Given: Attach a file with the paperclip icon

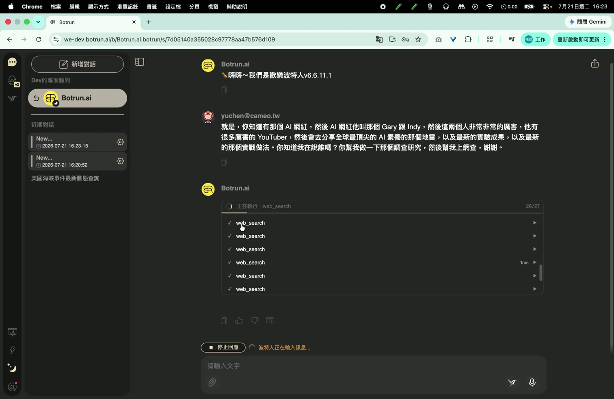Looking at the screenshot, I should (x=212, y=382).
